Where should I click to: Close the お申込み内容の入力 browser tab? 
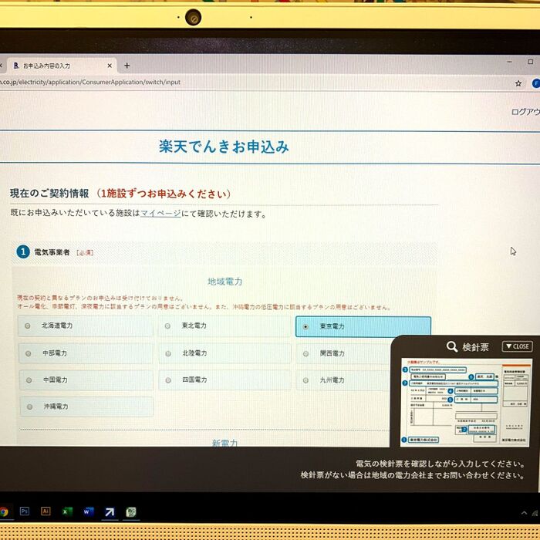click(x=109, y=66)
